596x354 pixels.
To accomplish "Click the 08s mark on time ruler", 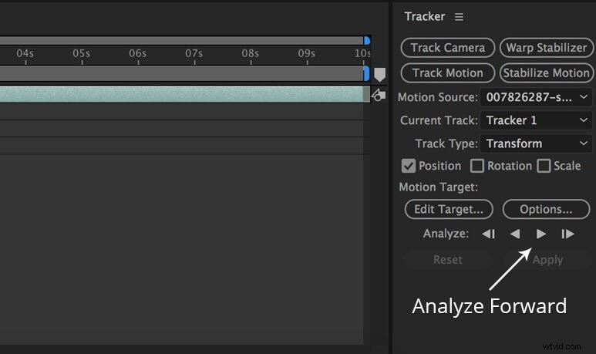I will pos(250,54).
